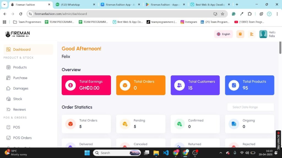The width and height of the screenshot is (282, 158).
Task: Click the orange bookmark icon button
Action: coord(240,34)
